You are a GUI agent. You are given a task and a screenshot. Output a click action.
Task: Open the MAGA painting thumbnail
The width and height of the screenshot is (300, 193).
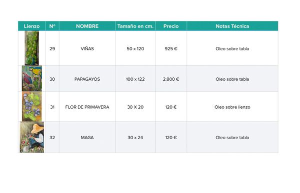coord(32,137)
